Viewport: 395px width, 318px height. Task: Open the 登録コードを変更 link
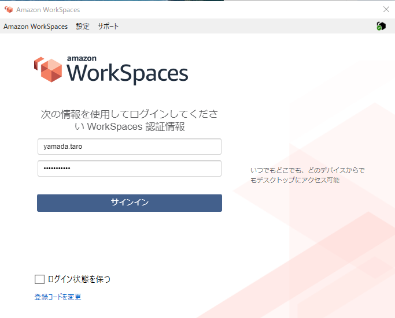(x=58, y=297)
